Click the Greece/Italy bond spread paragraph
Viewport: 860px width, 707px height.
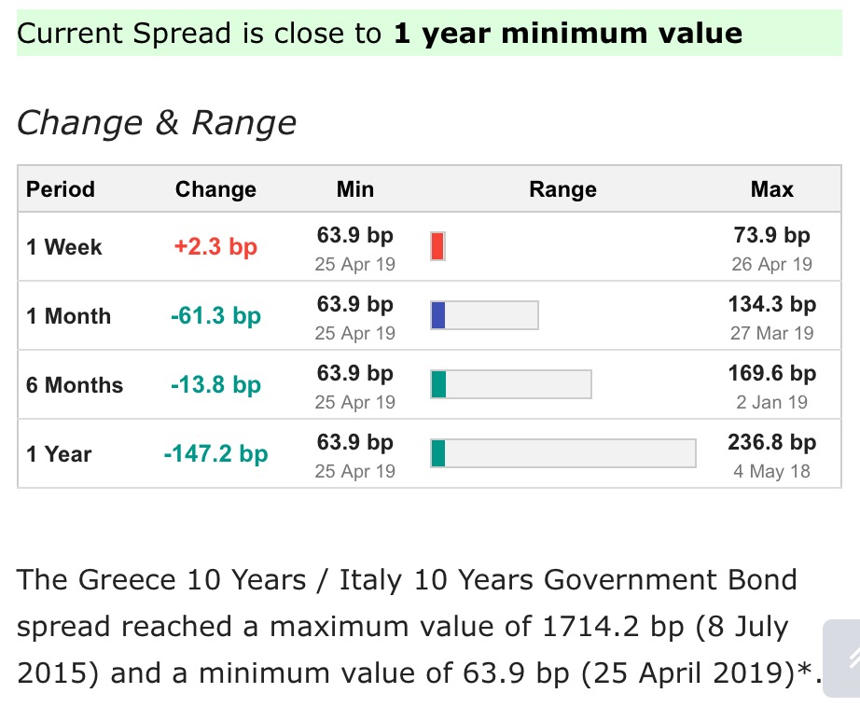point(410,627)
